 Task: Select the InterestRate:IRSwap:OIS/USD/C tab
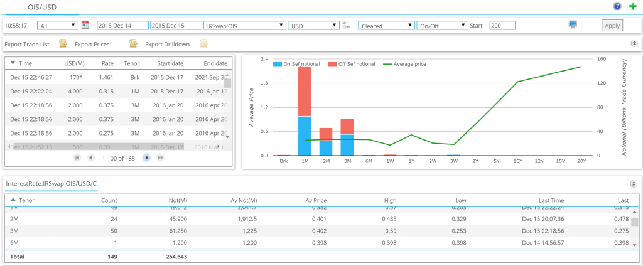click(x=51, y=184)
